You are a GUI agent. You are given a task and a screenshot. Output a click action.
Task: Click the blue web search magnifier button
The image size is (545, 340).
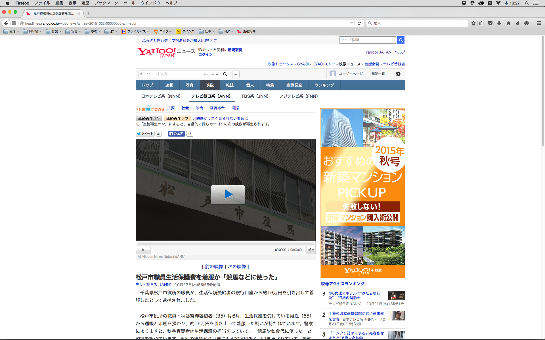(401, 40)
